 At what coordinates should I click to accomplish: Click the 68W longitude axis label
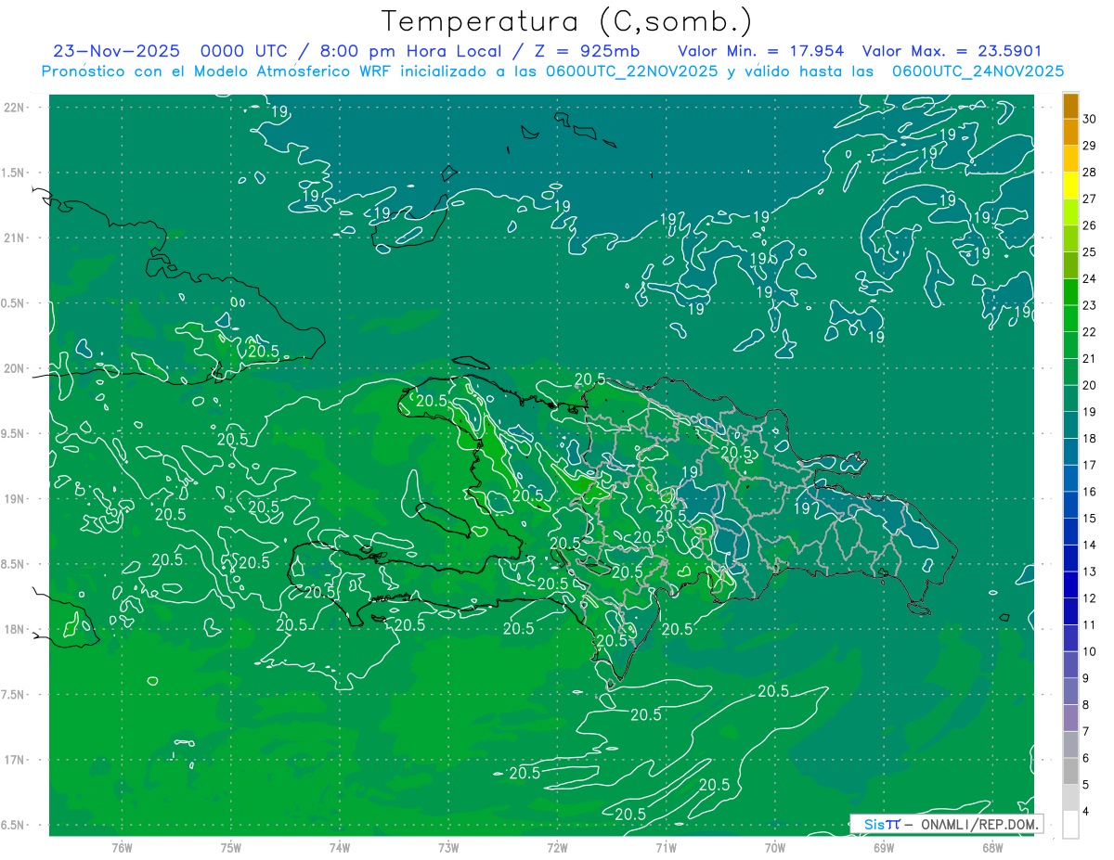(x=991, y=847)
